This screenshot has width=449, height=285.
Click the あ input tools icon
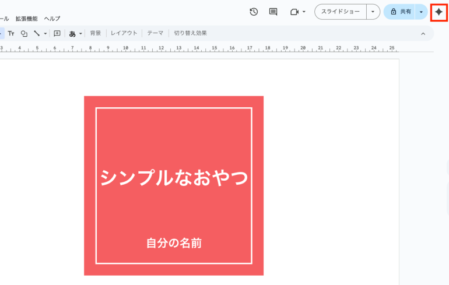[x=72, y=33]
